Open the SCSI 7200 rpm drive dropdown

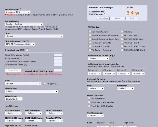pyautogui.click(x=55, y=113)
